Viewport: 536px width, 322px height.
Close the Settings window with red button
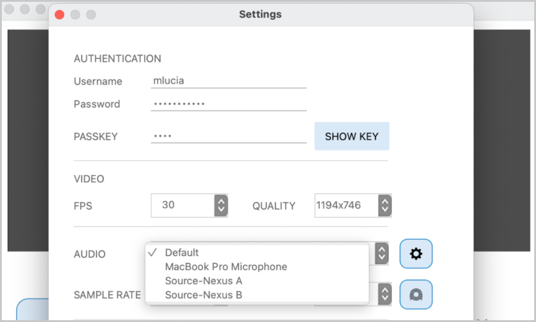click(x=59, y=14)
